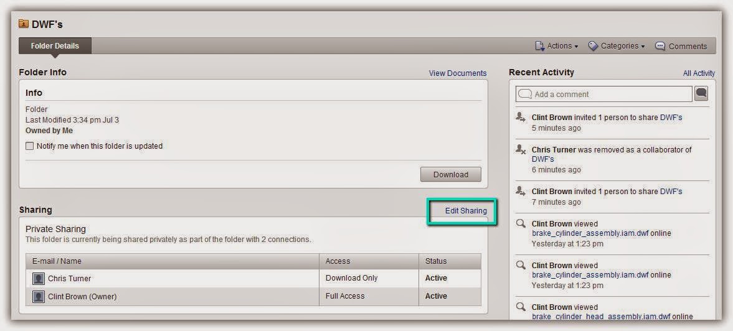Viewport: 733px width, 331px height.
Task: Click the Edit Sharing link
Action: coord(466,210)
